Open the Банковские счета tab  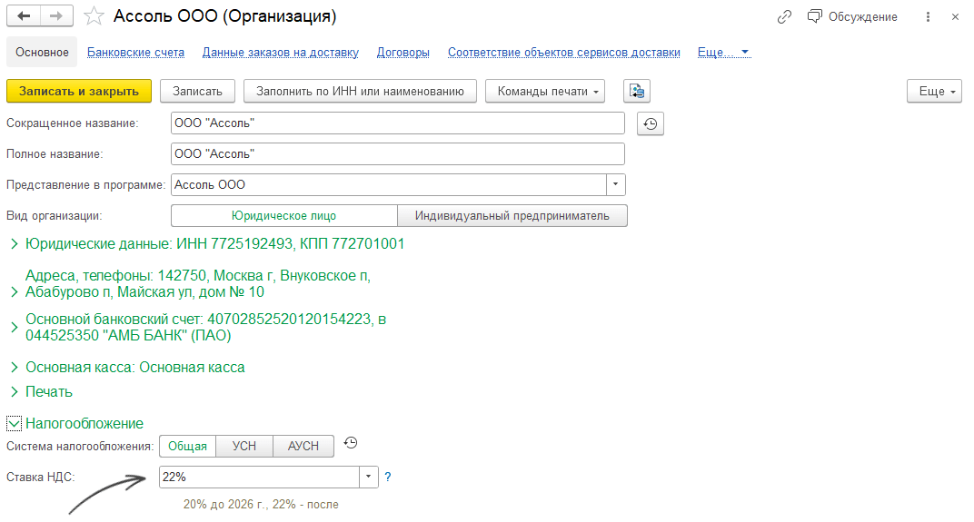(135, 52)
